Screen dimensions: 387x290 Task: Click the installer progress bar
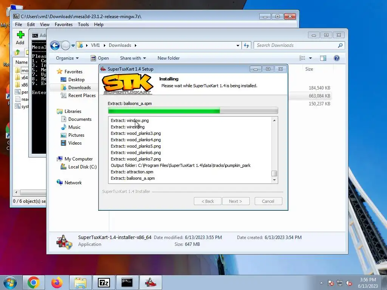point(193,111)
